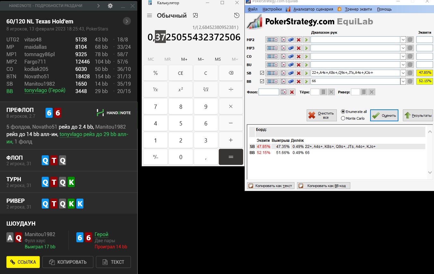Viewport: 434px width, 274px height.
Task: Toggle calculator keep-on-top mode
Action: (195, 15)
